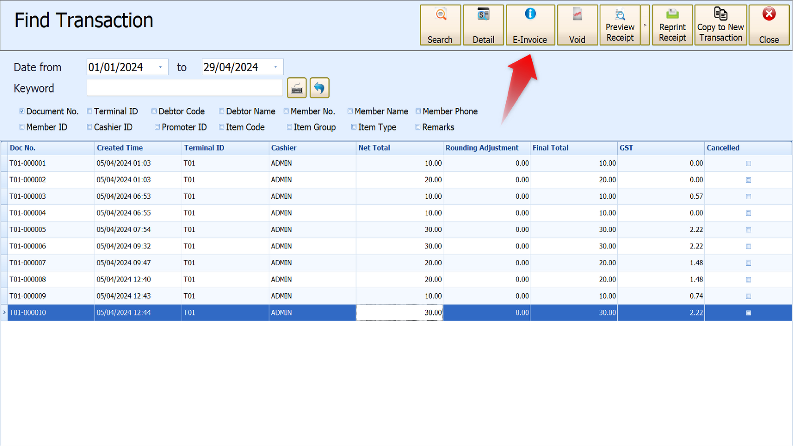Sort by Terminal ID column header

tap(225, 148)
